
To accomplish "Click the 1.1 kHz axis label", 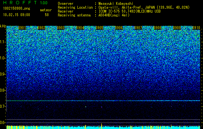I will pyautogui.click(x=3, y=42).
